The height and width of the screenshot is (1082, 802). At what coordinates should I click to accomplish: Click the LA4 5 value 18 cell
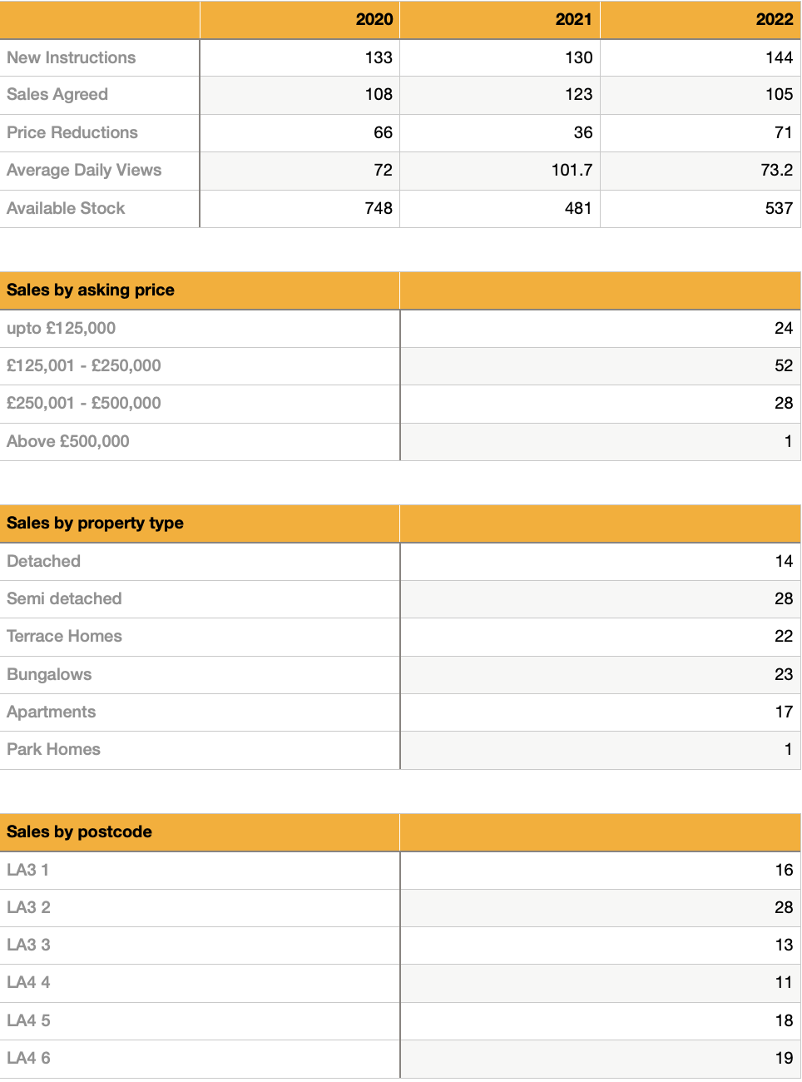(783, 1020)
